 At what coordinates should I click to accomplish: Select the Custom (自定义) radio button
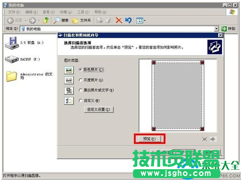coord(80,101)
